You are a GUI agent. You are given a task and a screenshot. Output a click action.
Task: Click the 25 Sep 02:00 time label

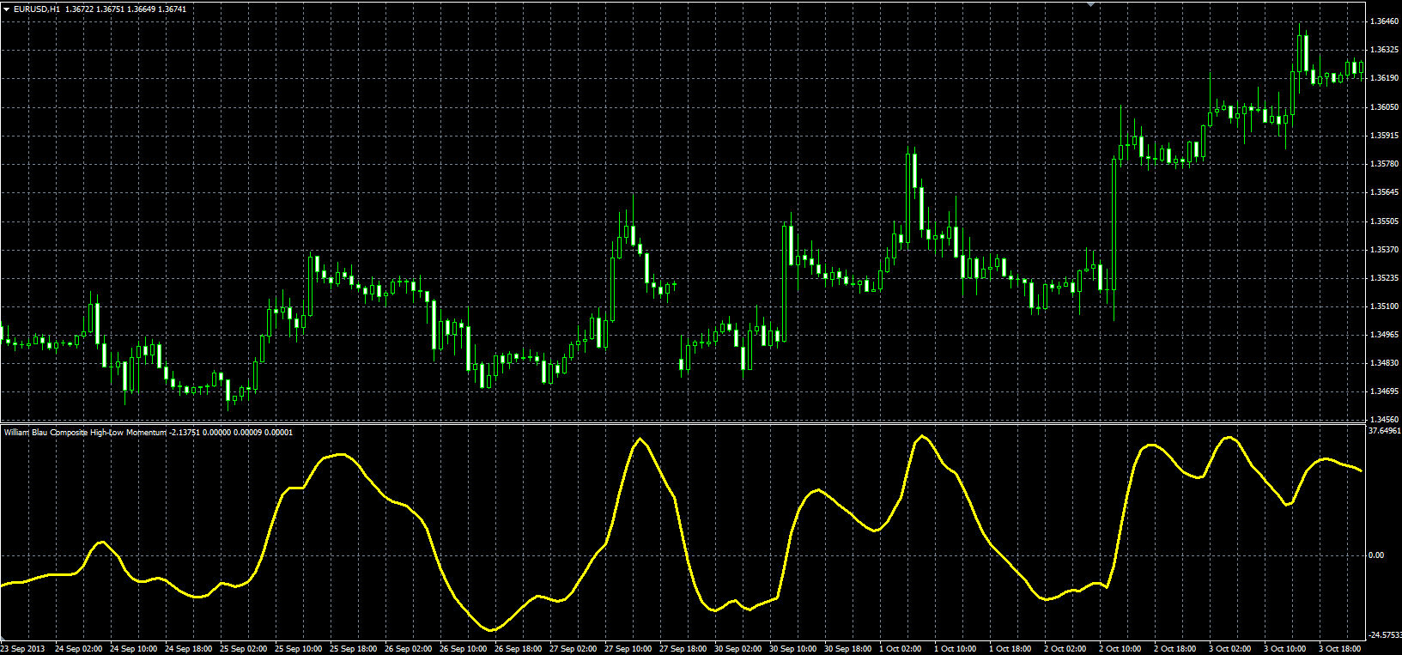pyautogui.click(x=243, y=649)
